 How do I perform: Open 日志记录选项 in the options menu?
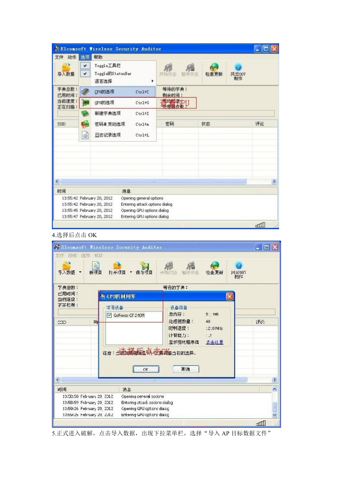118,135
